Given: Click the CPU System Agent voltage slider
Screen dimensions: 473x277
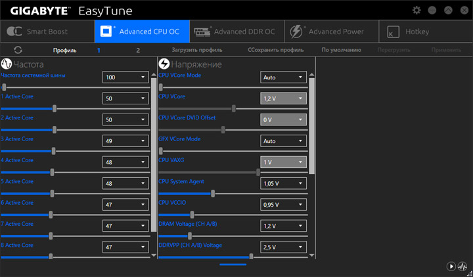Looking at the screenshot, I should click(213, 194).
